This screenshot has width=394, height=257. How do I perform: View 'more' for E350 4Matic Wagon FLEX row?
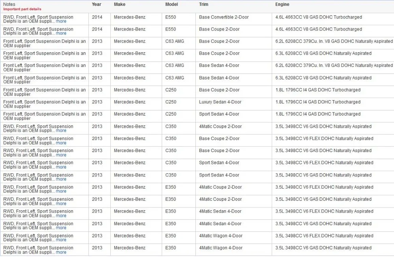pos(61,240)
